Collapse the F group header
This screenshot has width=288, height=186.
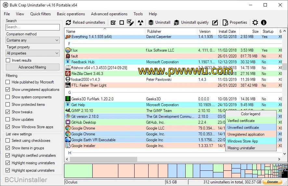pyautogui.click(x=69, y=43)
